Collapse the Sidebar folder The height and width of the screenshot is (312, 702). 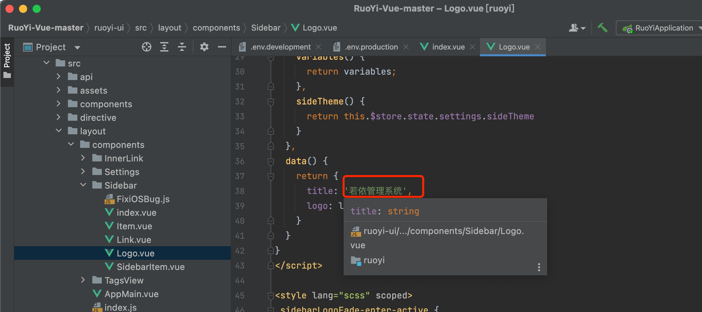[83, 185]
